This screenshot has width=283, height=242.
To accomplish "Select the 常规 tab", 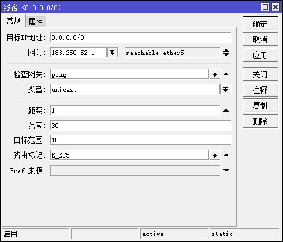I will pyautogui.click(x=13, y=21).
